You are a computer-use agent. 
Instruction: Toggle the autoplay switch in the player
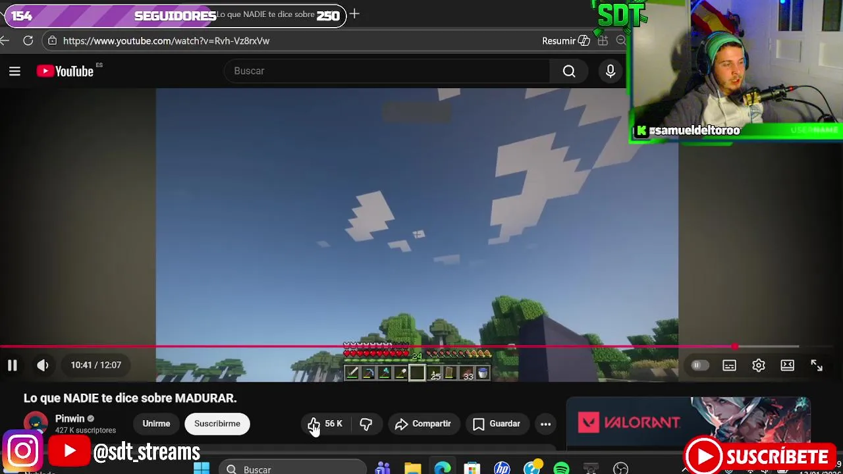[699, 365]
